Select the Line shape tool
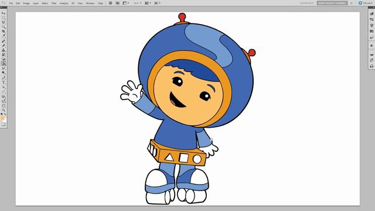Viewport: 375px width, 211px height. click(x=4, y=91)
